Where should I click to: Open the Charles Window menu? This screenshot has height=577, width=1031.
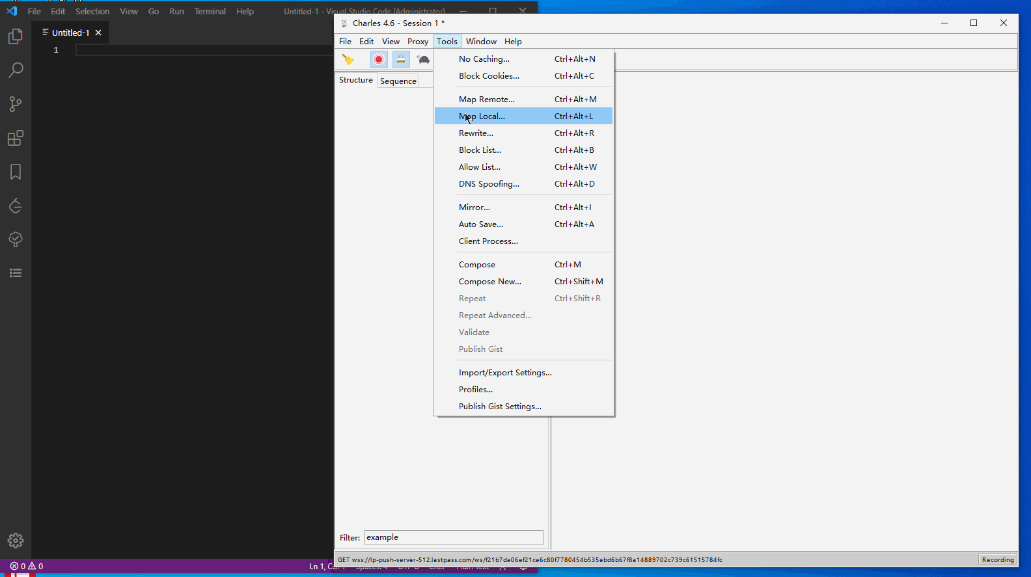click(481, 42)
